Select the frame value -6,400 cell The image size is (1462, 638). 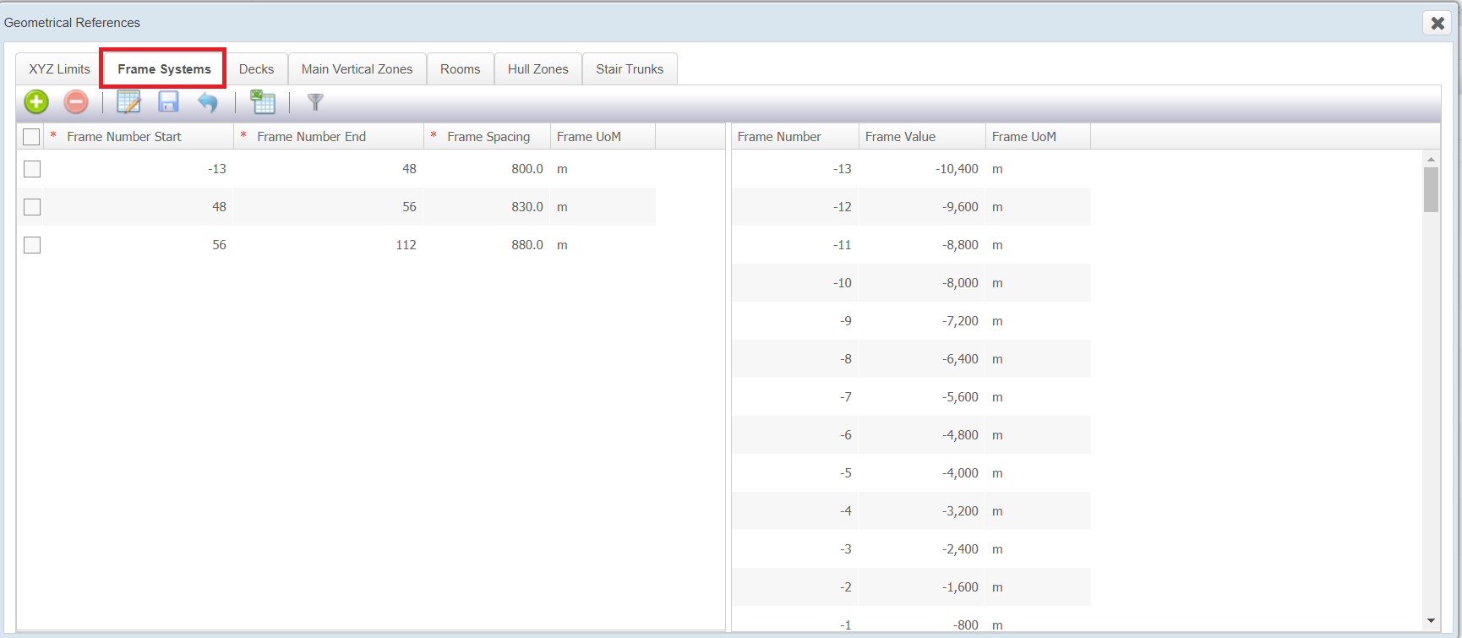coord(922,359)
